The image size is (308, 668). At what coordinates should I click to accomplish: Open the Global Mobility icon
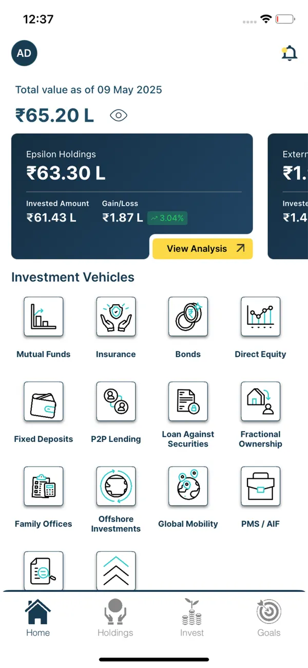188,486
